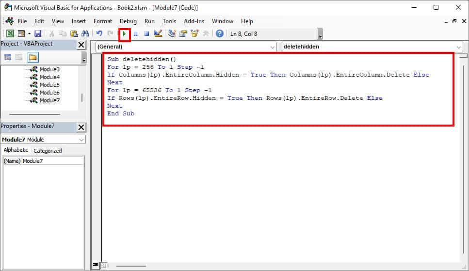Switch to the Categorized tab

48,151
